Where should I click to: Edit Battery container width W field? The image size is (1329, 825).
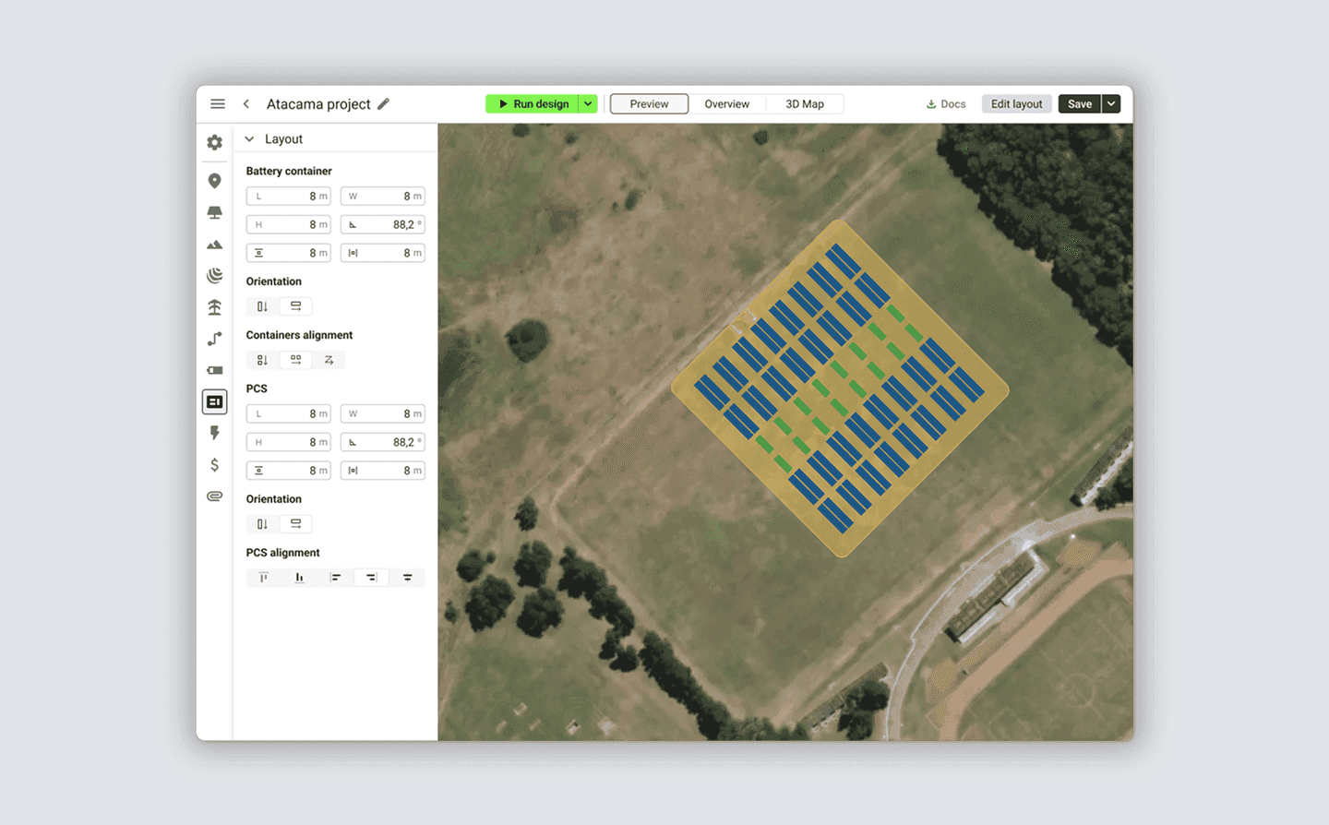[x=382, y=197]
